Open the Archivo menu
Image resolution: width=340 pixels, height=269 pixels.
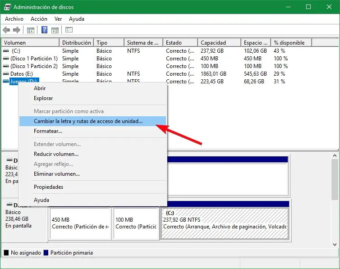pos(14,19)
